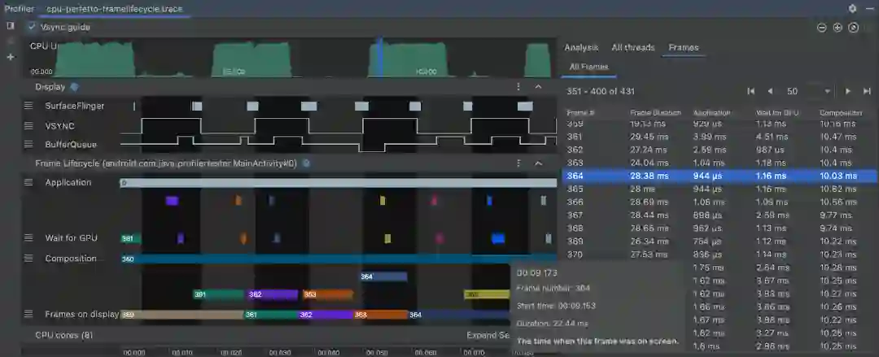The width and height of the screenshot is (879, 357).
Task: Add a new profiling session with plus icon
Action: point(10,57)
